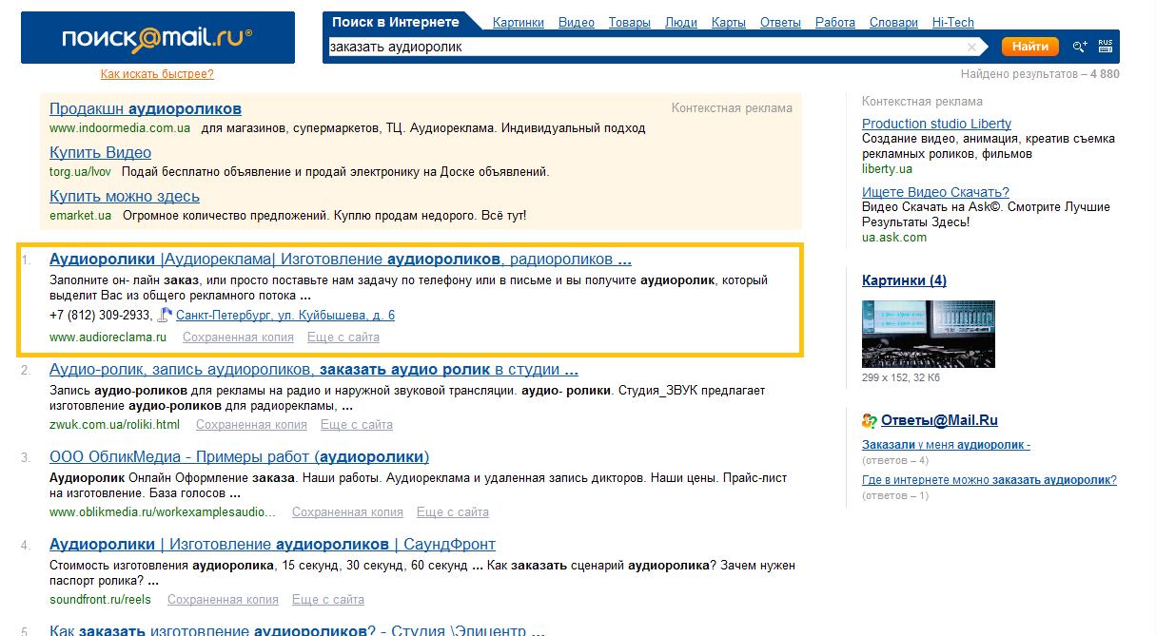
Task: Open Сохраненная копия for www.audioreclama.ru
Action: click(238, 337)
